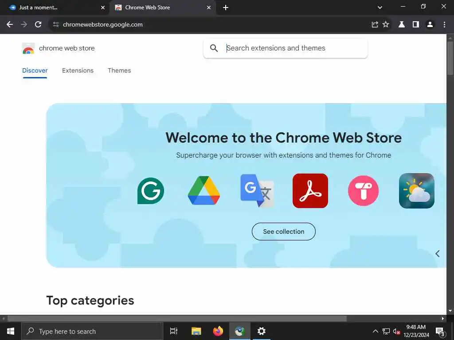Open the notification center icon
Image resolution: width=454 pixels, height=340 pixels.
tap(440, 331)
